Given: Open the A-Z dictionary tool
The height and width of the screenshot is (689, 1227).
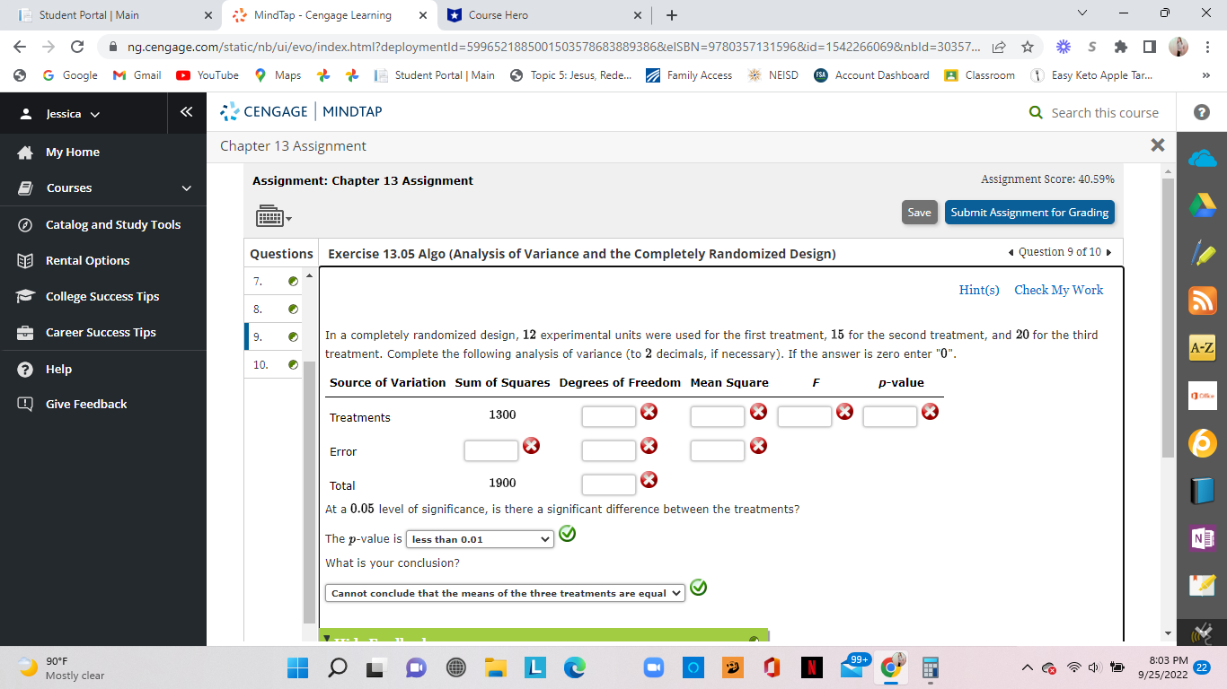Looking at the screenshot, I should tap(1202, 346).
